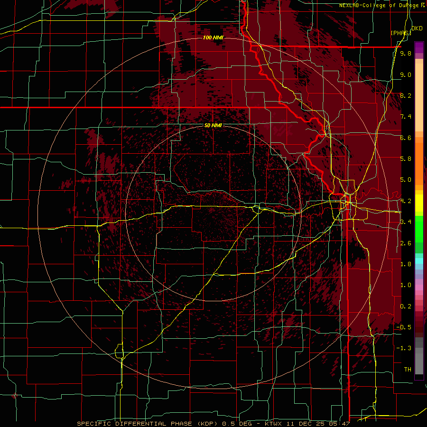This screenshot has width=427, height=427.
Task: Click the bright green segment of the color bar
Action: (419, 228)
